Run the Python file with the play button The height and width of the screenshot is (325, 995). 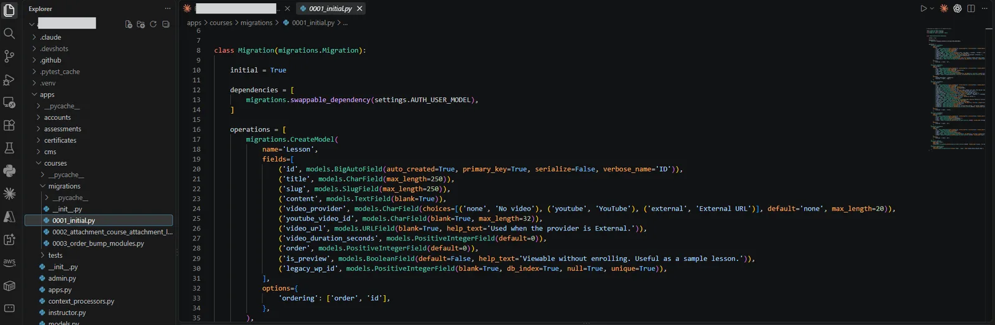pos(923,9)
